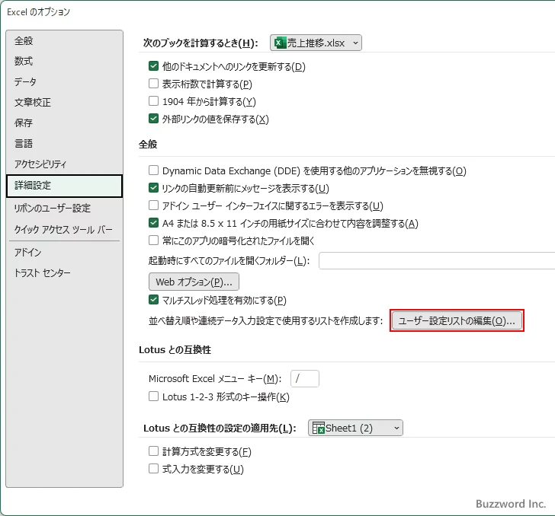Viewport: 555px width, 516px height.
Task: Select 保存 in the options sidebar
Action: pyautogui.click(x=64, y=123)
